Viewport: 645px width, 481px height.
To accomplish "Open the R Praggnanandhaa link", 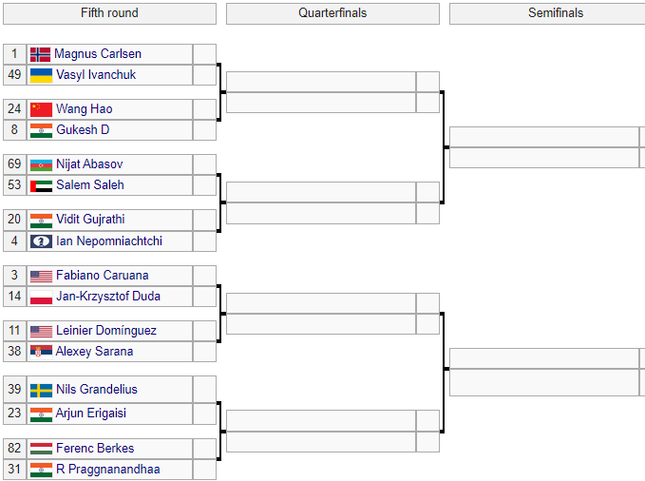I will tap(107, 470).
